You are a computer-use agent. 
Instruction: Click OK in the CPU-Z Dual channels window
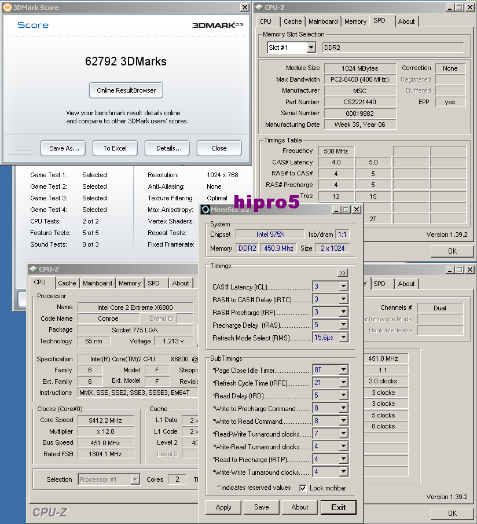pyautogui.click(x=452, y=514)
